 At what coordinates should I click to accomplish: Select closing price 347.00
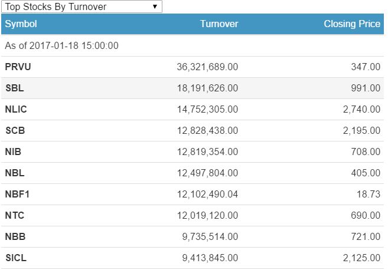tap(366, 67)
